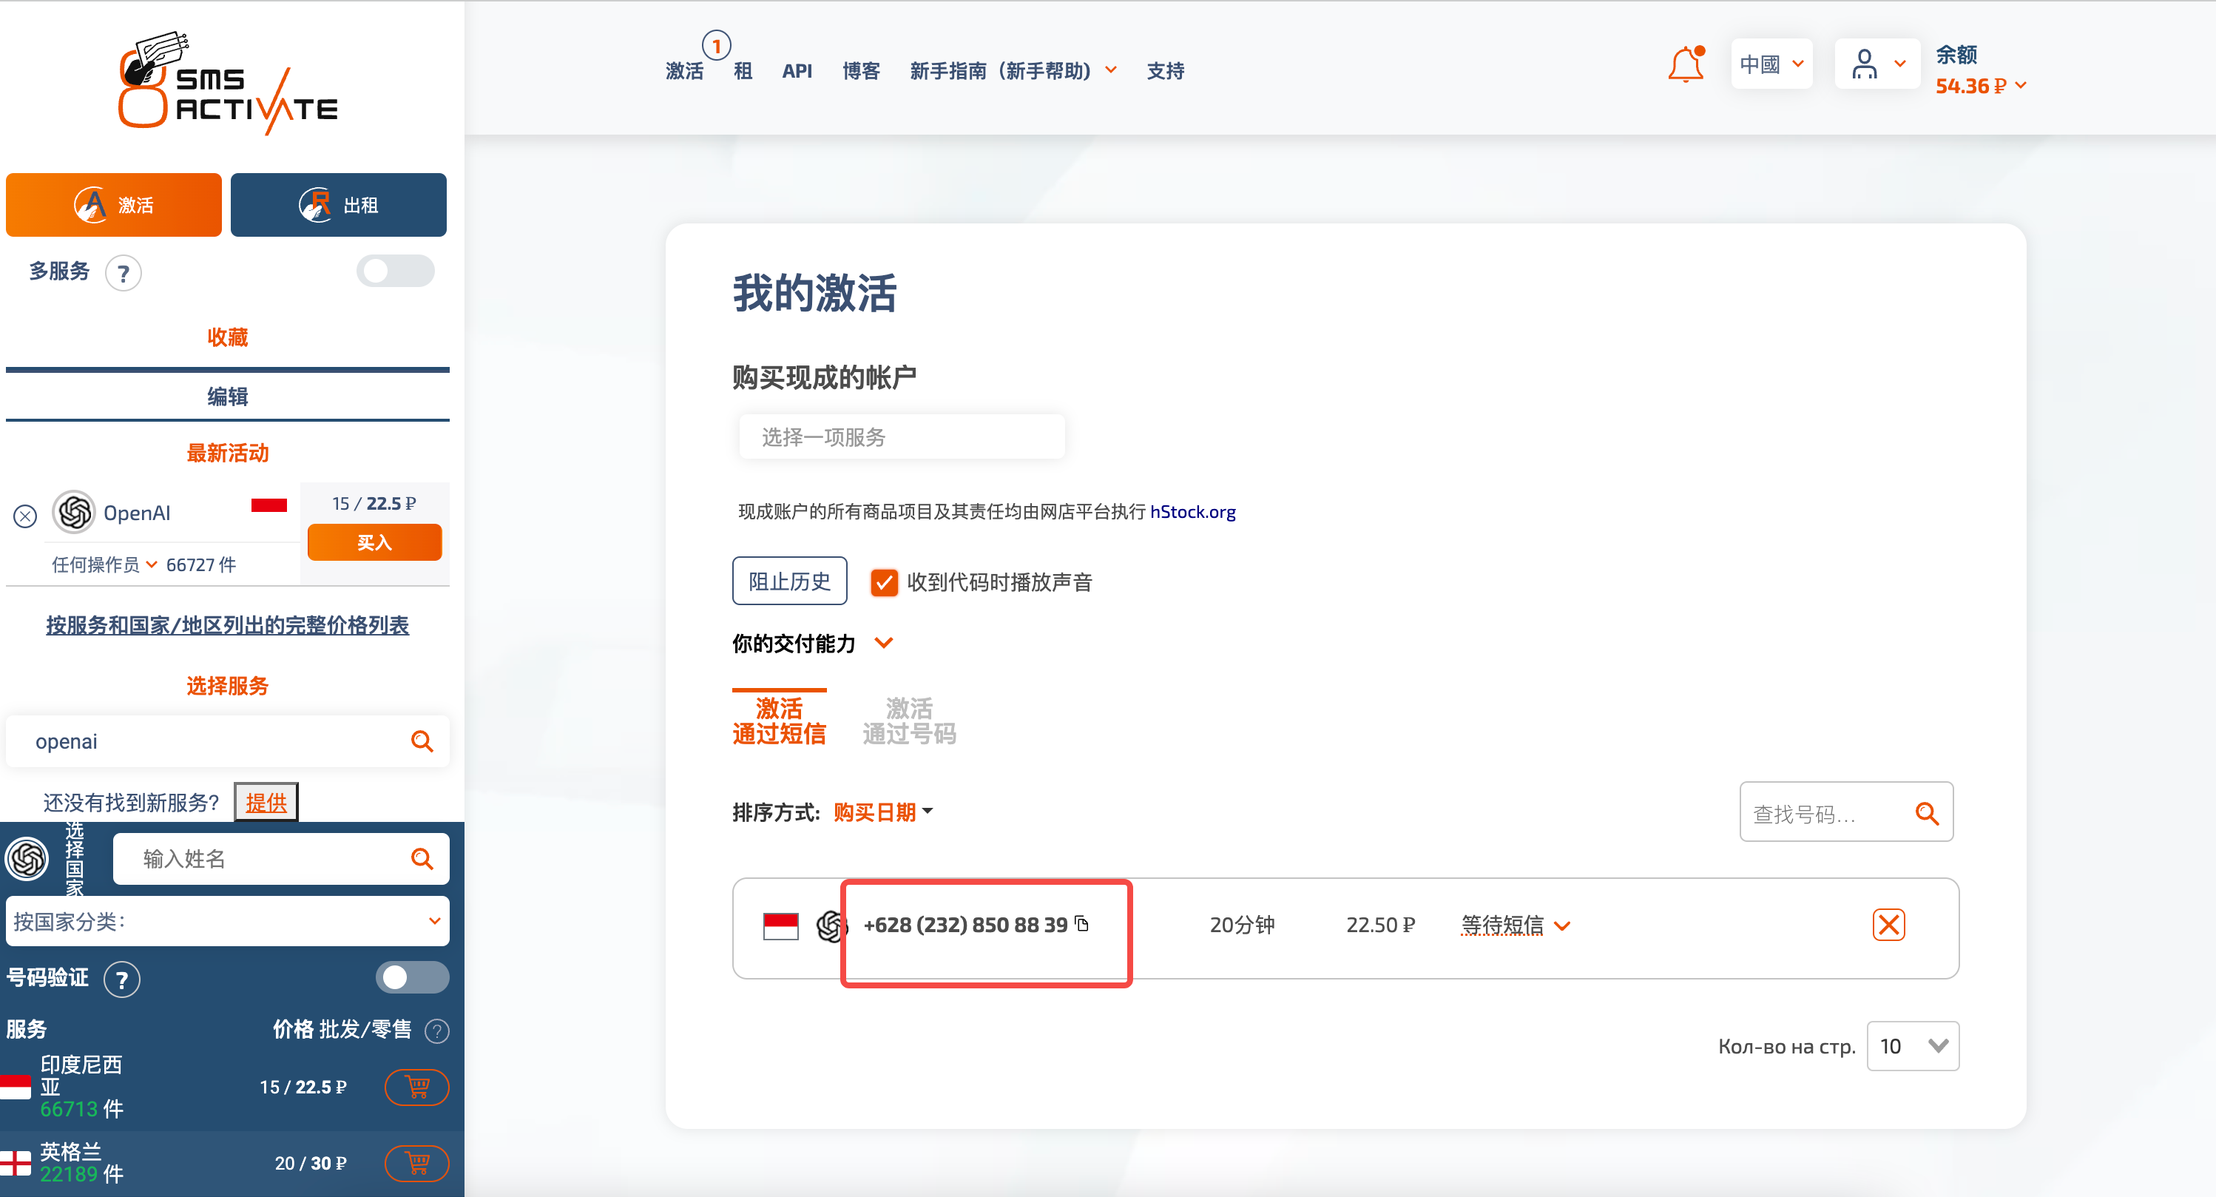The height and width of the screenshot is (1197, 2216).
Task: Click the 22.50 ₽ price in activation row
Action: [x=1381, y=925]
